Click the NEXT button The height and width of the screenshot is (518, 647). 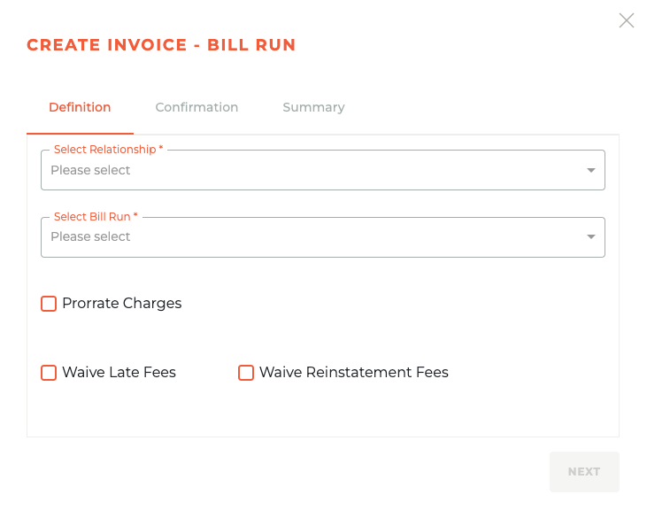click(584, 471)
